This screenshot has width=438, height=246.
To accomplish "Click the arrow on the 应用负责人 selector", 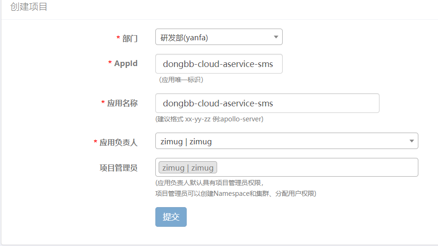I will (x=411, y=141).
